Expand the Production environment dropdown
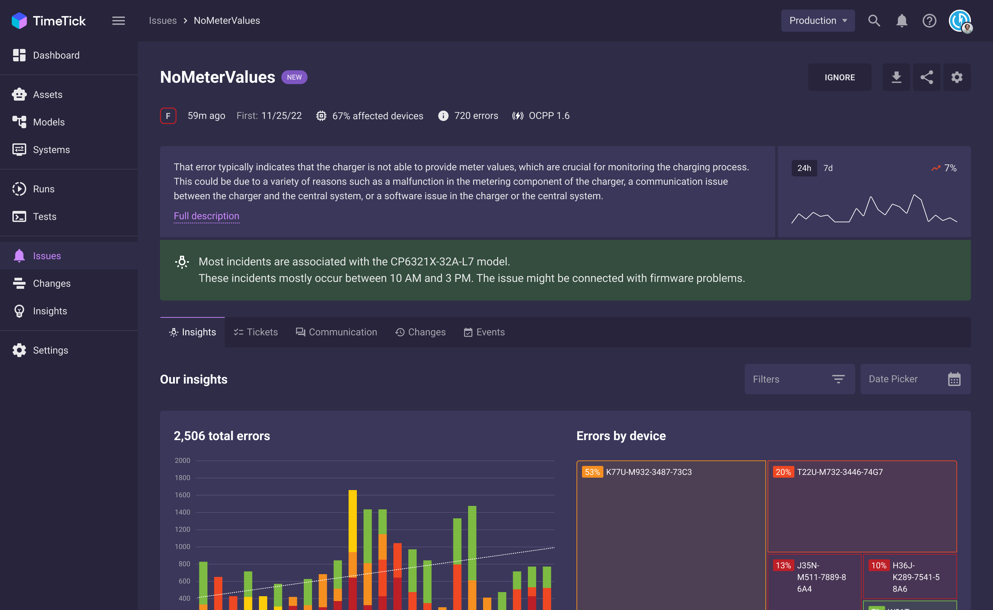 click(818, 21)
